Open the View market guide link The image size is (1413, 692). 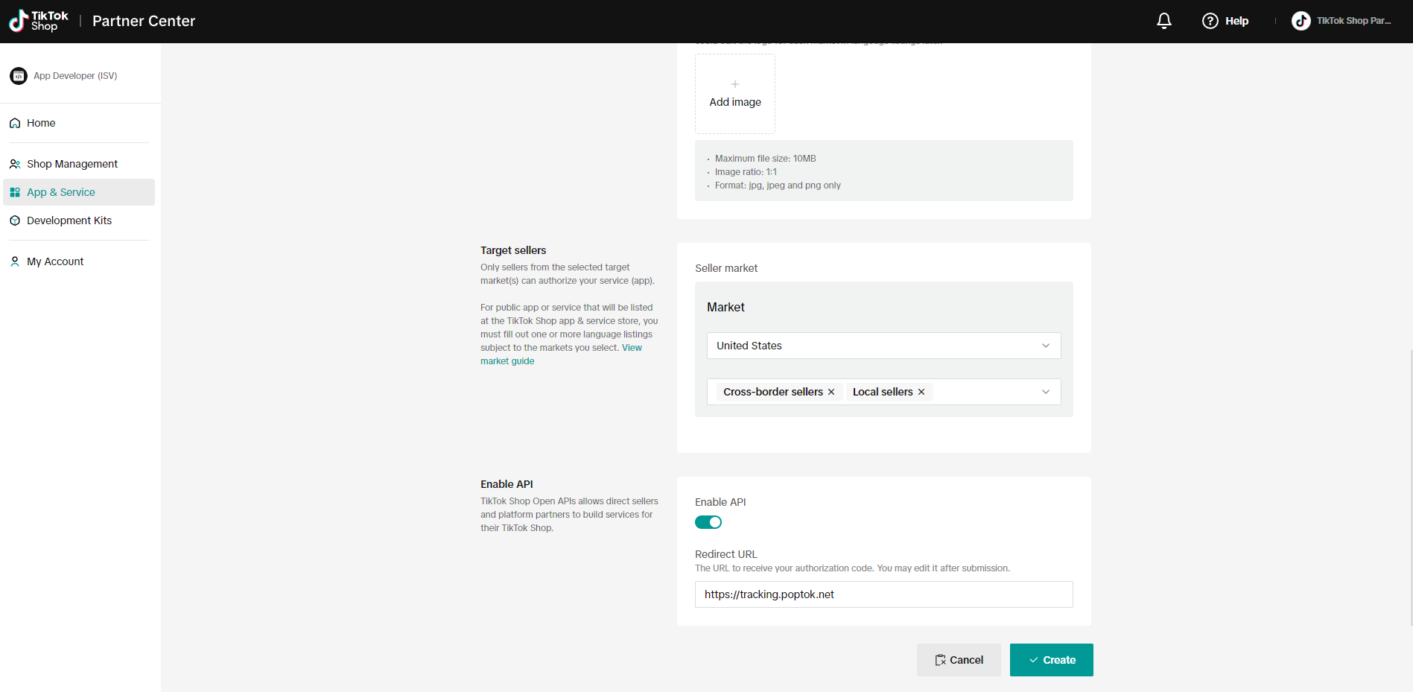click(632, 348)
